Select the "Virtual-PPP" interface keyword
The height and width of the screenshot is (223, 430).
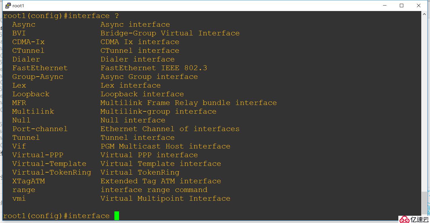tap(38, 155)
